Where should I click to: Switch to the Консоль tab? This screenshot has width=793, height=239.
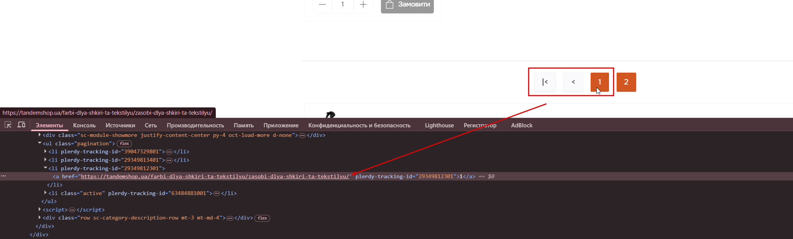click(x=85, y=125)
